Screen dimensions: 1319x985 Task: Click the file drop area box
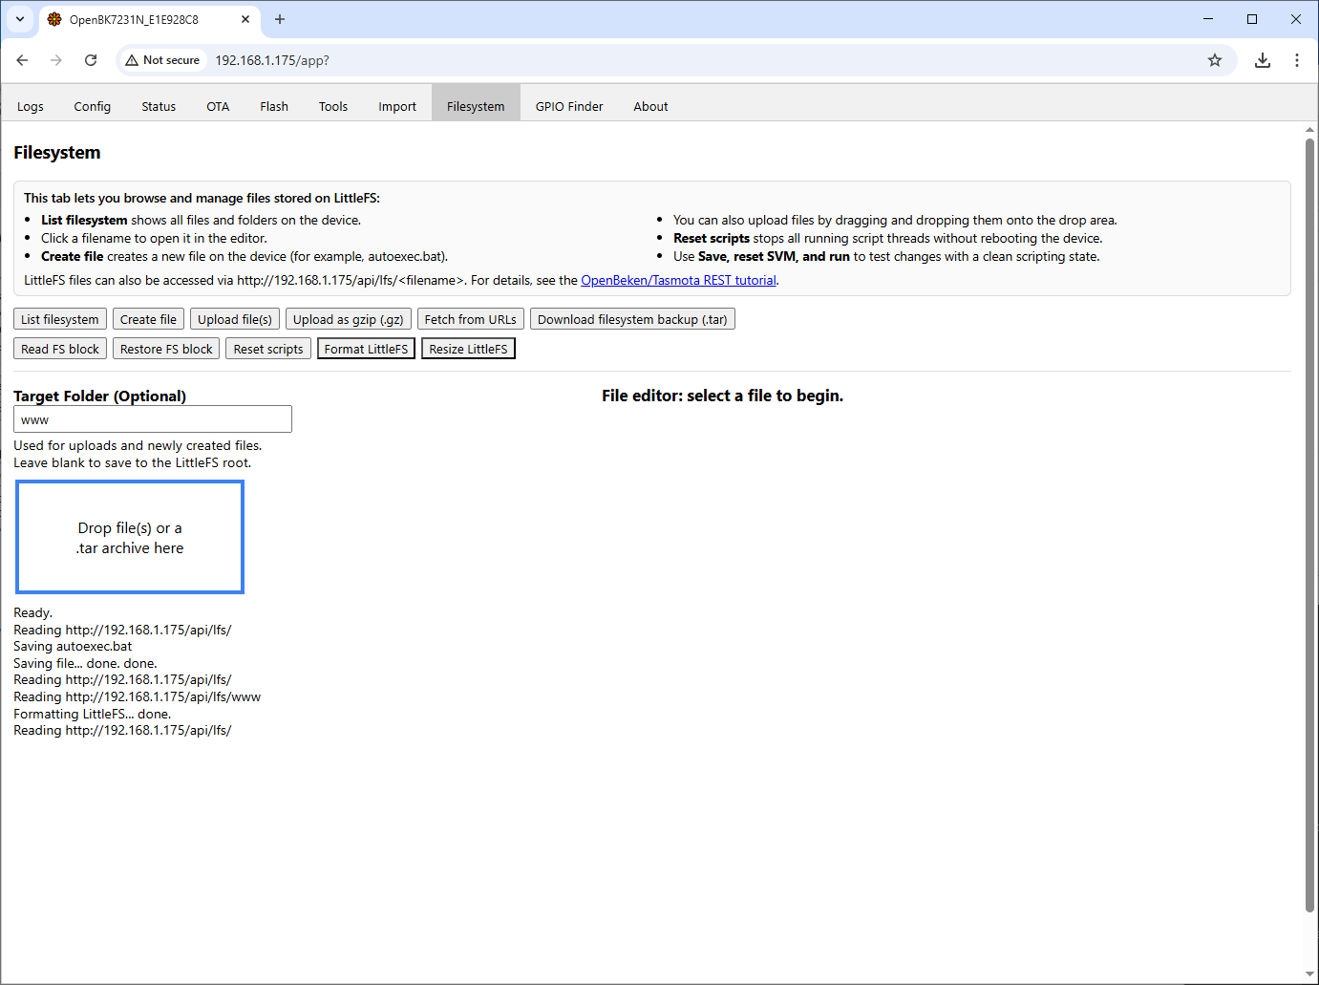click(130, 537)
